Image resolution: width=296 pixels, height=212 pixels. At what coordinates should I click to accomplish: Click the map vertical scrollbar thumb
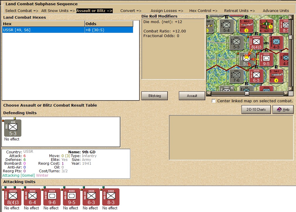291,37
